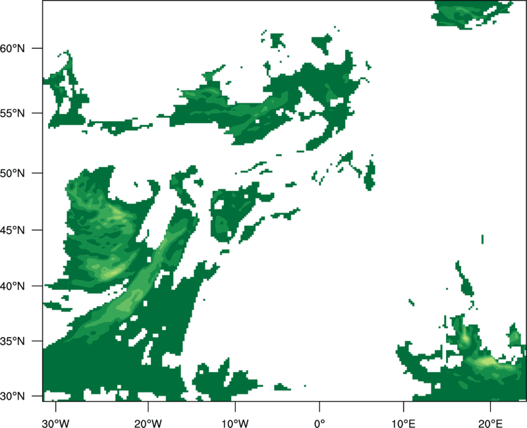Click the 10°E longitude label

point(403,423)
